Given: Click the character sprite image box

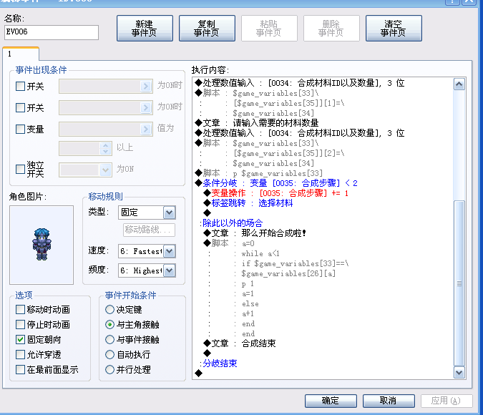Looking at the screenshot, I should pyautogui.click(x=42, y=245).
